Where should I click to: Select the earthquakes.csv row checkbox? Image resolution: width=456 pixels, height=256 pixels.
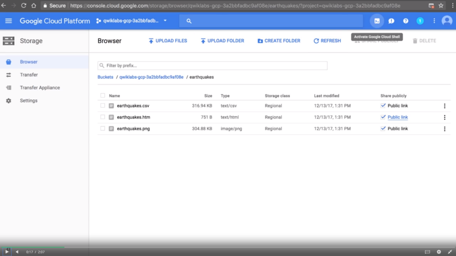(x=103, y=106)
